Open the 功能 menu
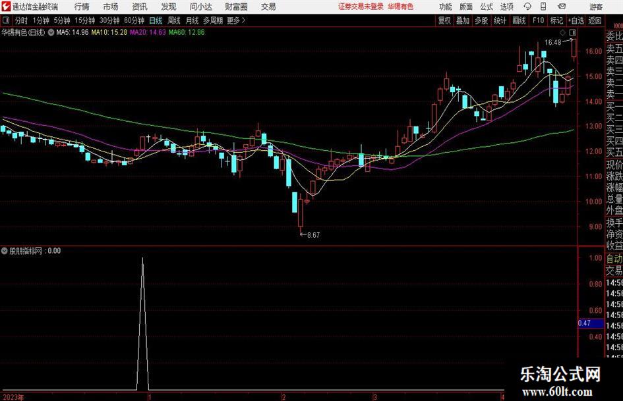The height and width of the screenshot is (401, 623). (x=446, y=7)
